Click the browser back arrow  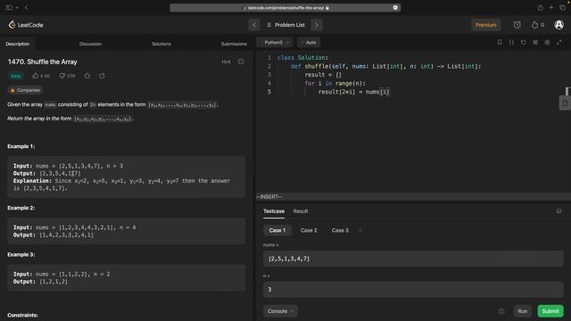click(26, 8)
